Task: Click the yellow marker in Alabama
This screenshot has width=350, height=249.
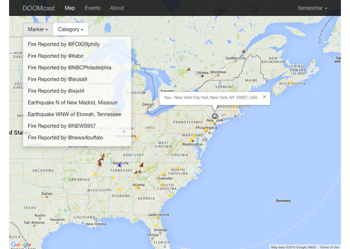Action: click(119, 189)
